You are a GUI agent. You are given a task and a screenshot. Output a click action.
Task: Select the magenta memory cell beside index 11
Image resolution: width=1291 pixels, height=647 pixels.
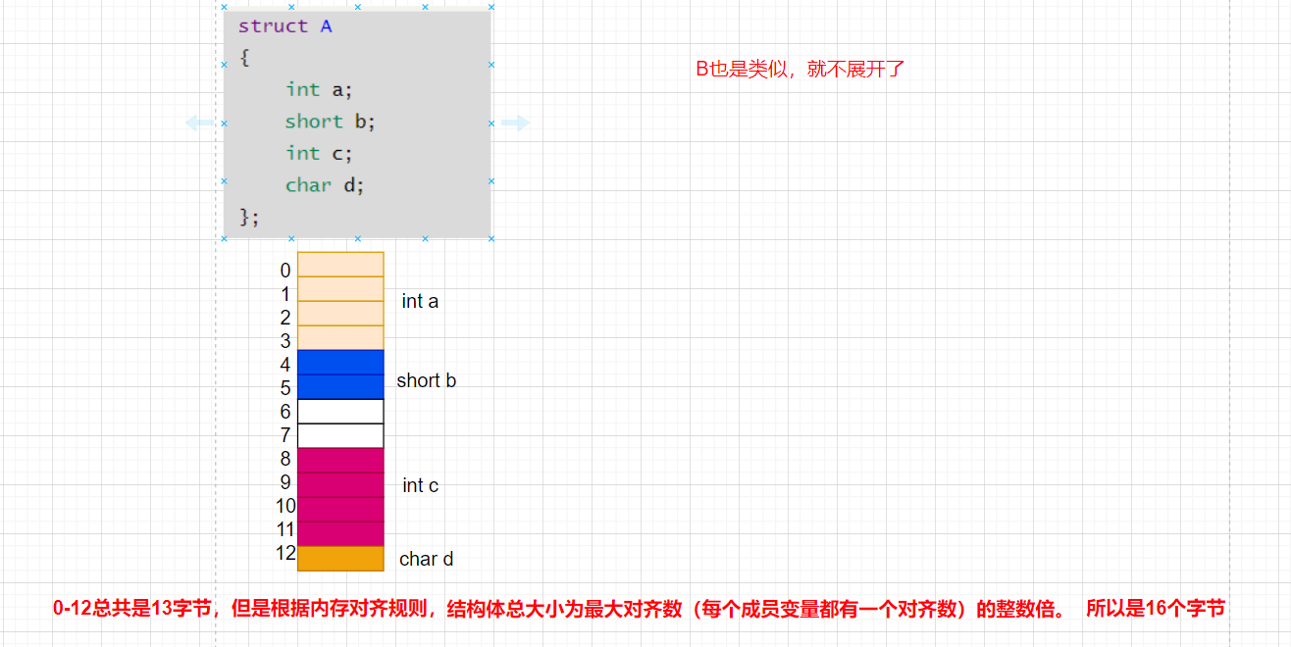340,534
